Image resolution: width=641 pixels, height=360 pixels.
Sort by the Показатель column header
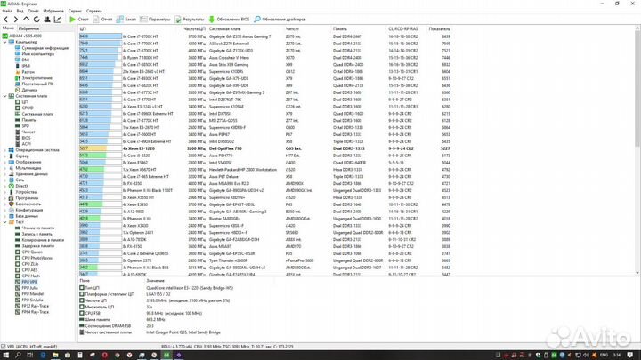[440, 29]
